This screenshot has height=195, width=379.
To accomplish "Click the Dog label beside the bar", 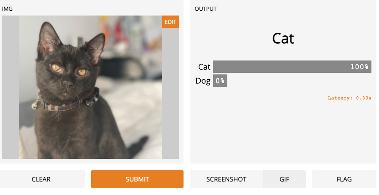I will [x=203, y=81].
